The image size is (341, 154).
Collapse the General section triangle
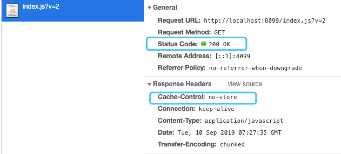(x=149, y=8)
